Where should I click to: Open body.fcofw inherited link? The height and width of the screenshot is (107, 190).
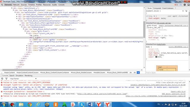(161, 44)
